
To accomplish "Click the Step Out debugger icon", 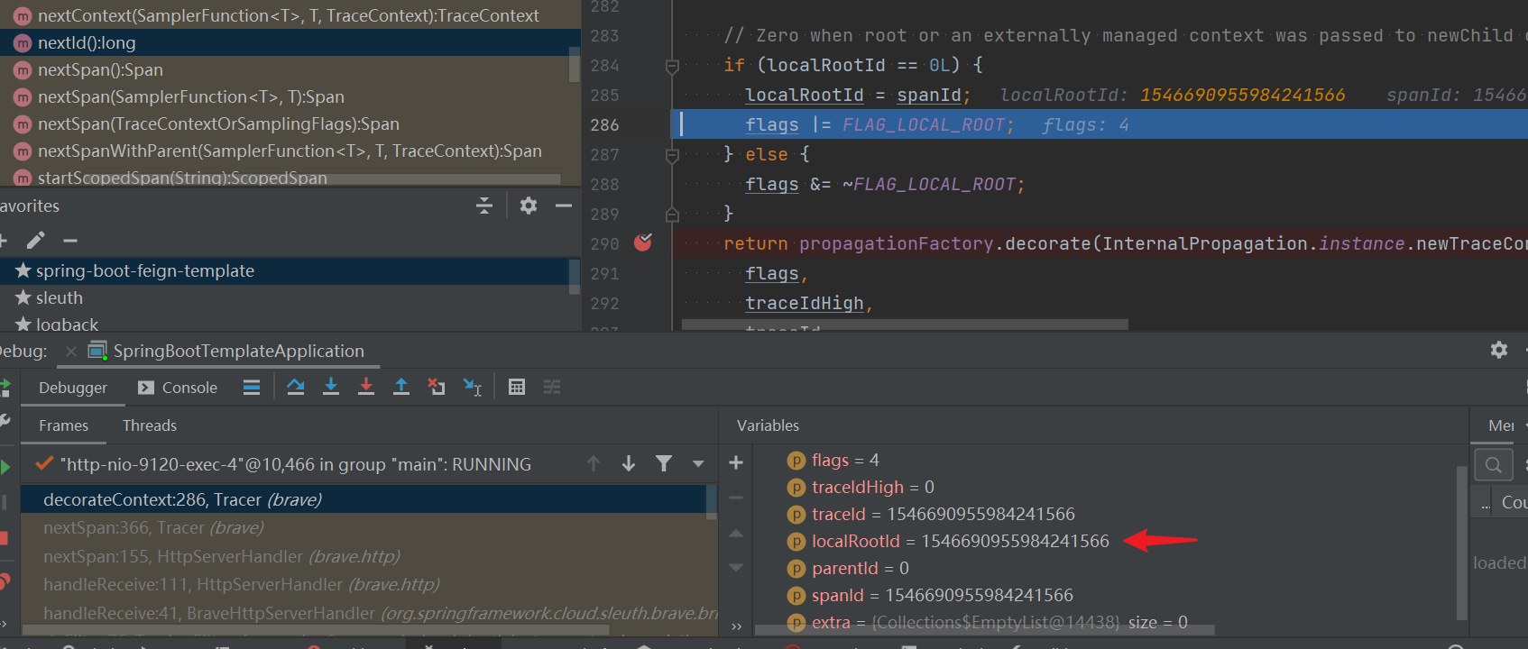I will 401,387.
